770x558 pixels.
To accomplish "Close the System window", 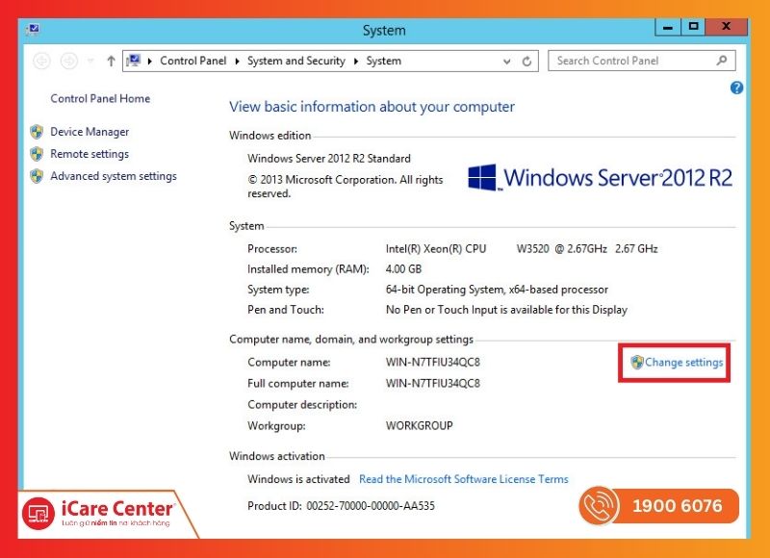I will pyautogui.click(x=727, y=28).
